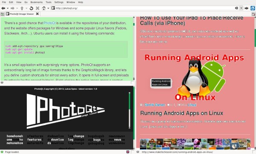This screenshot has height=154, width=256.
Task: Click the Page loaded status text
Action: click(12, 152)
